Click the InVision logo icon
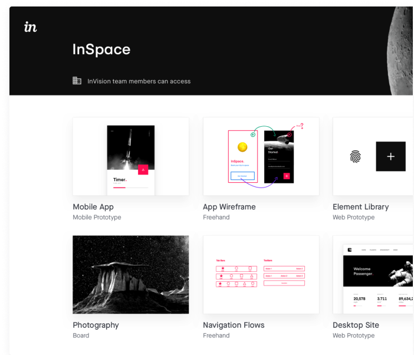414x355 pixels. pyautogui.click(x=30, y=27)
